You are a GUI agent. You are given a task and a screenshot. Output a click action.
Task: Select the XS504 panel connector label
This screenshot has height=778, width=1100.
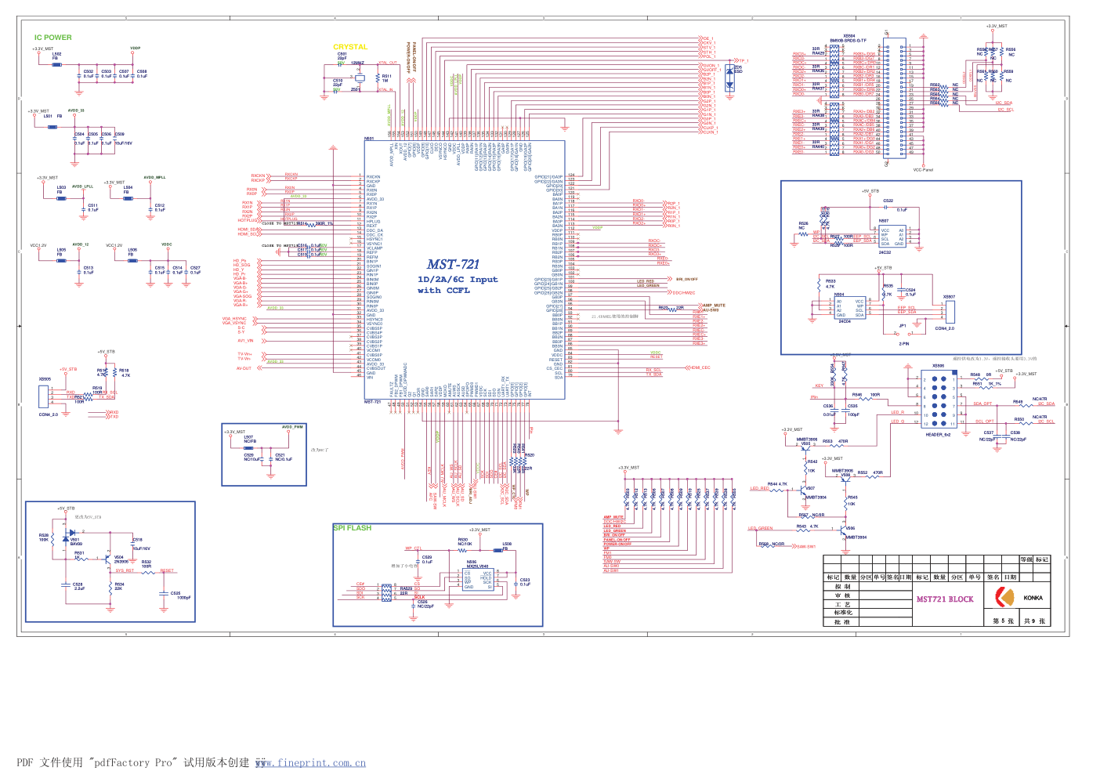point(849,36)
